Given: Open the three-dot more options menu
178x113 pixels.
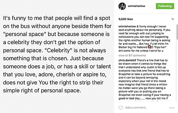Looking at the screenshot, I should pyautogui.click(x=172, y=108).
